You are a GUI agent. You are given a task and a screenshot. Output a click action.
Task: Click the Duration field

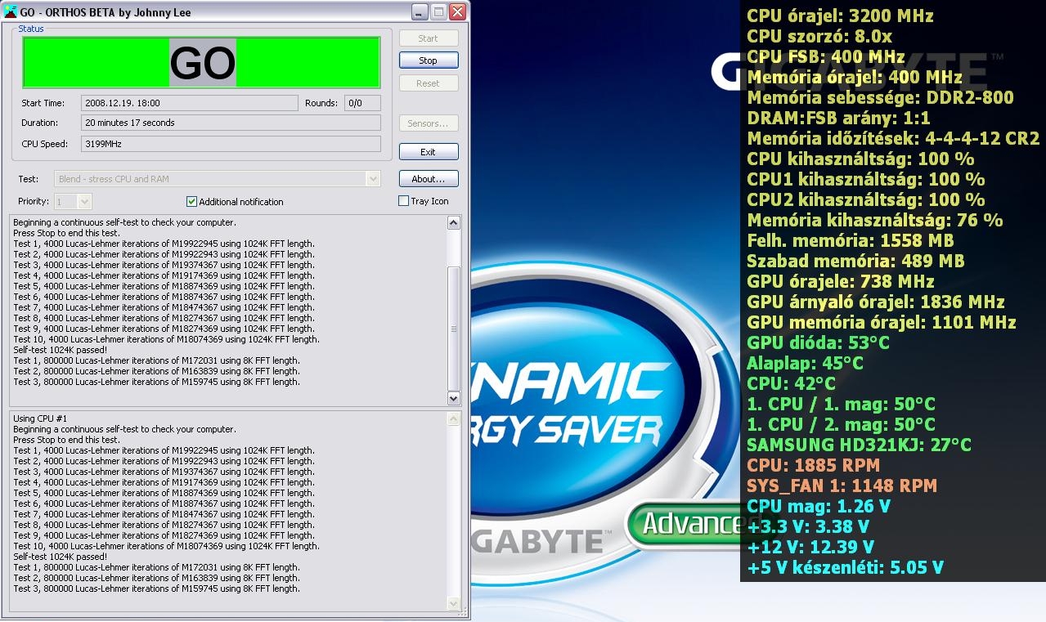(x=231, y=123)
